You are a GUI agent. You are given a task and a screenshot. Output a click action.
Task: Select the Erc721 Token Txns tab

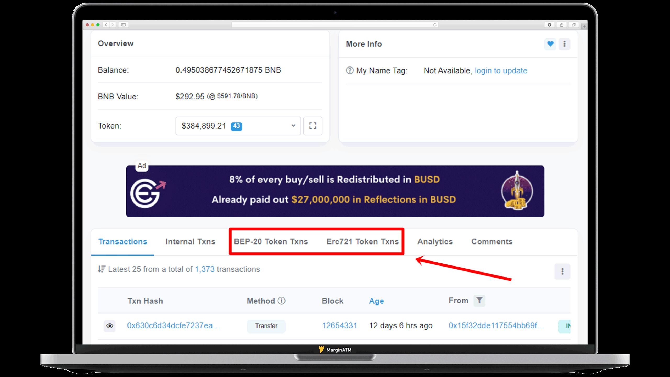pyautogui.click(x=362, y=241)
